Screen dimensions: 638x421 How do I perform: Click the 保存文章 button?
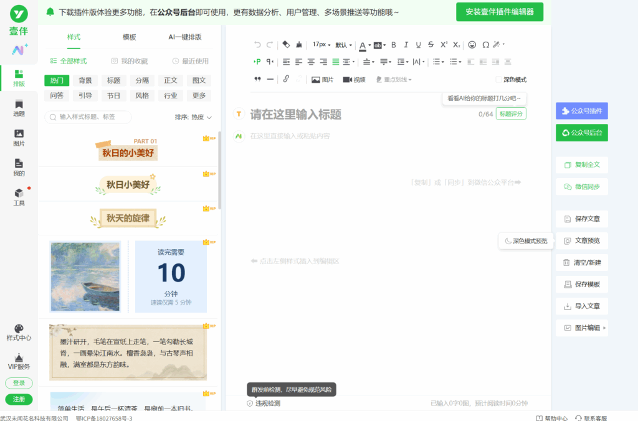581,219
